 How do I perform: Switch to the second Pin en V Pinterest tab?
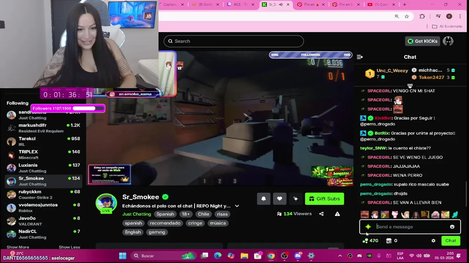click(345, 4)
